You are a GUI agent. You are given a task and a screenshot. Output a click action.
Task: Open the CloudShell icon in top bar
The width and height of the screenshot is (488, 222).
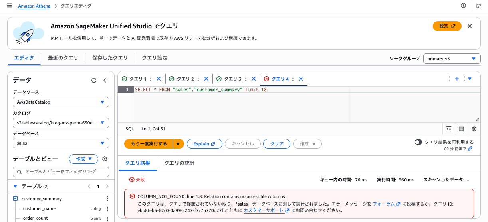click(478, 6)
